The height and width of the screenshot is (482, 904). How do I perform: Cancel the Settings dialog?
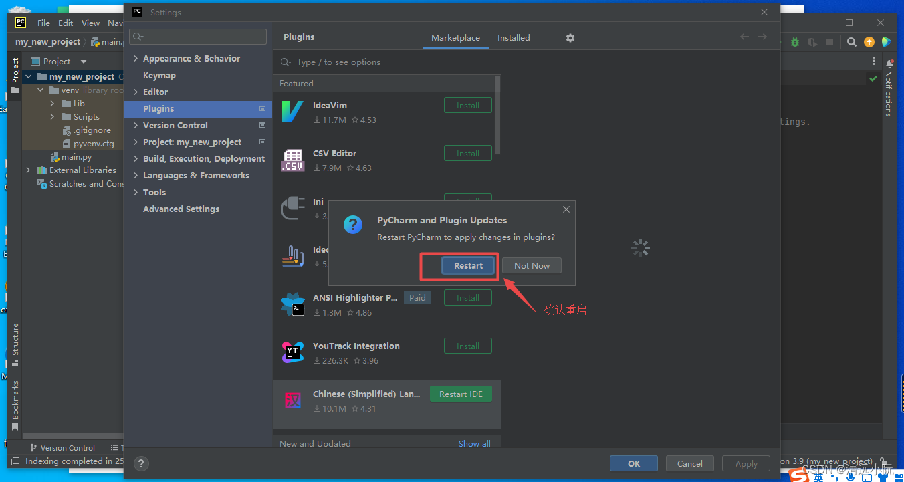[689, 463]
